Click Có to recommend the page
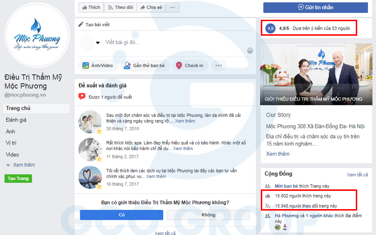The width and height of the screenshot is (376, 235). tap(121, 215)
